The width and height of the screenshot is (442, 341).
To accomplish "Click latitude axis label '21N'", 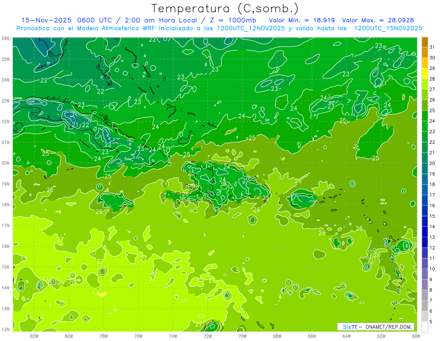I will pyautogui.click(x=6, y=142).
